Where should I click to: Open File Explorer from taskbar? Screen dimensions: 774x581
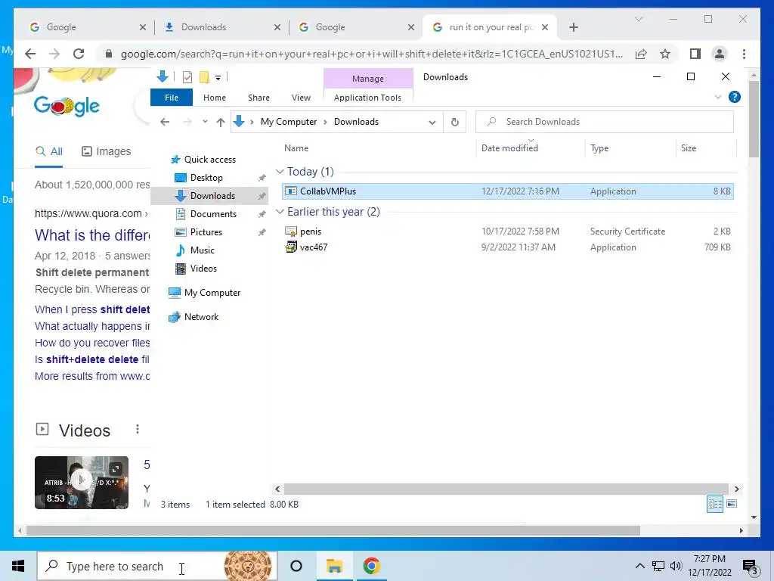pyautogui.click(x=334, y=566)
